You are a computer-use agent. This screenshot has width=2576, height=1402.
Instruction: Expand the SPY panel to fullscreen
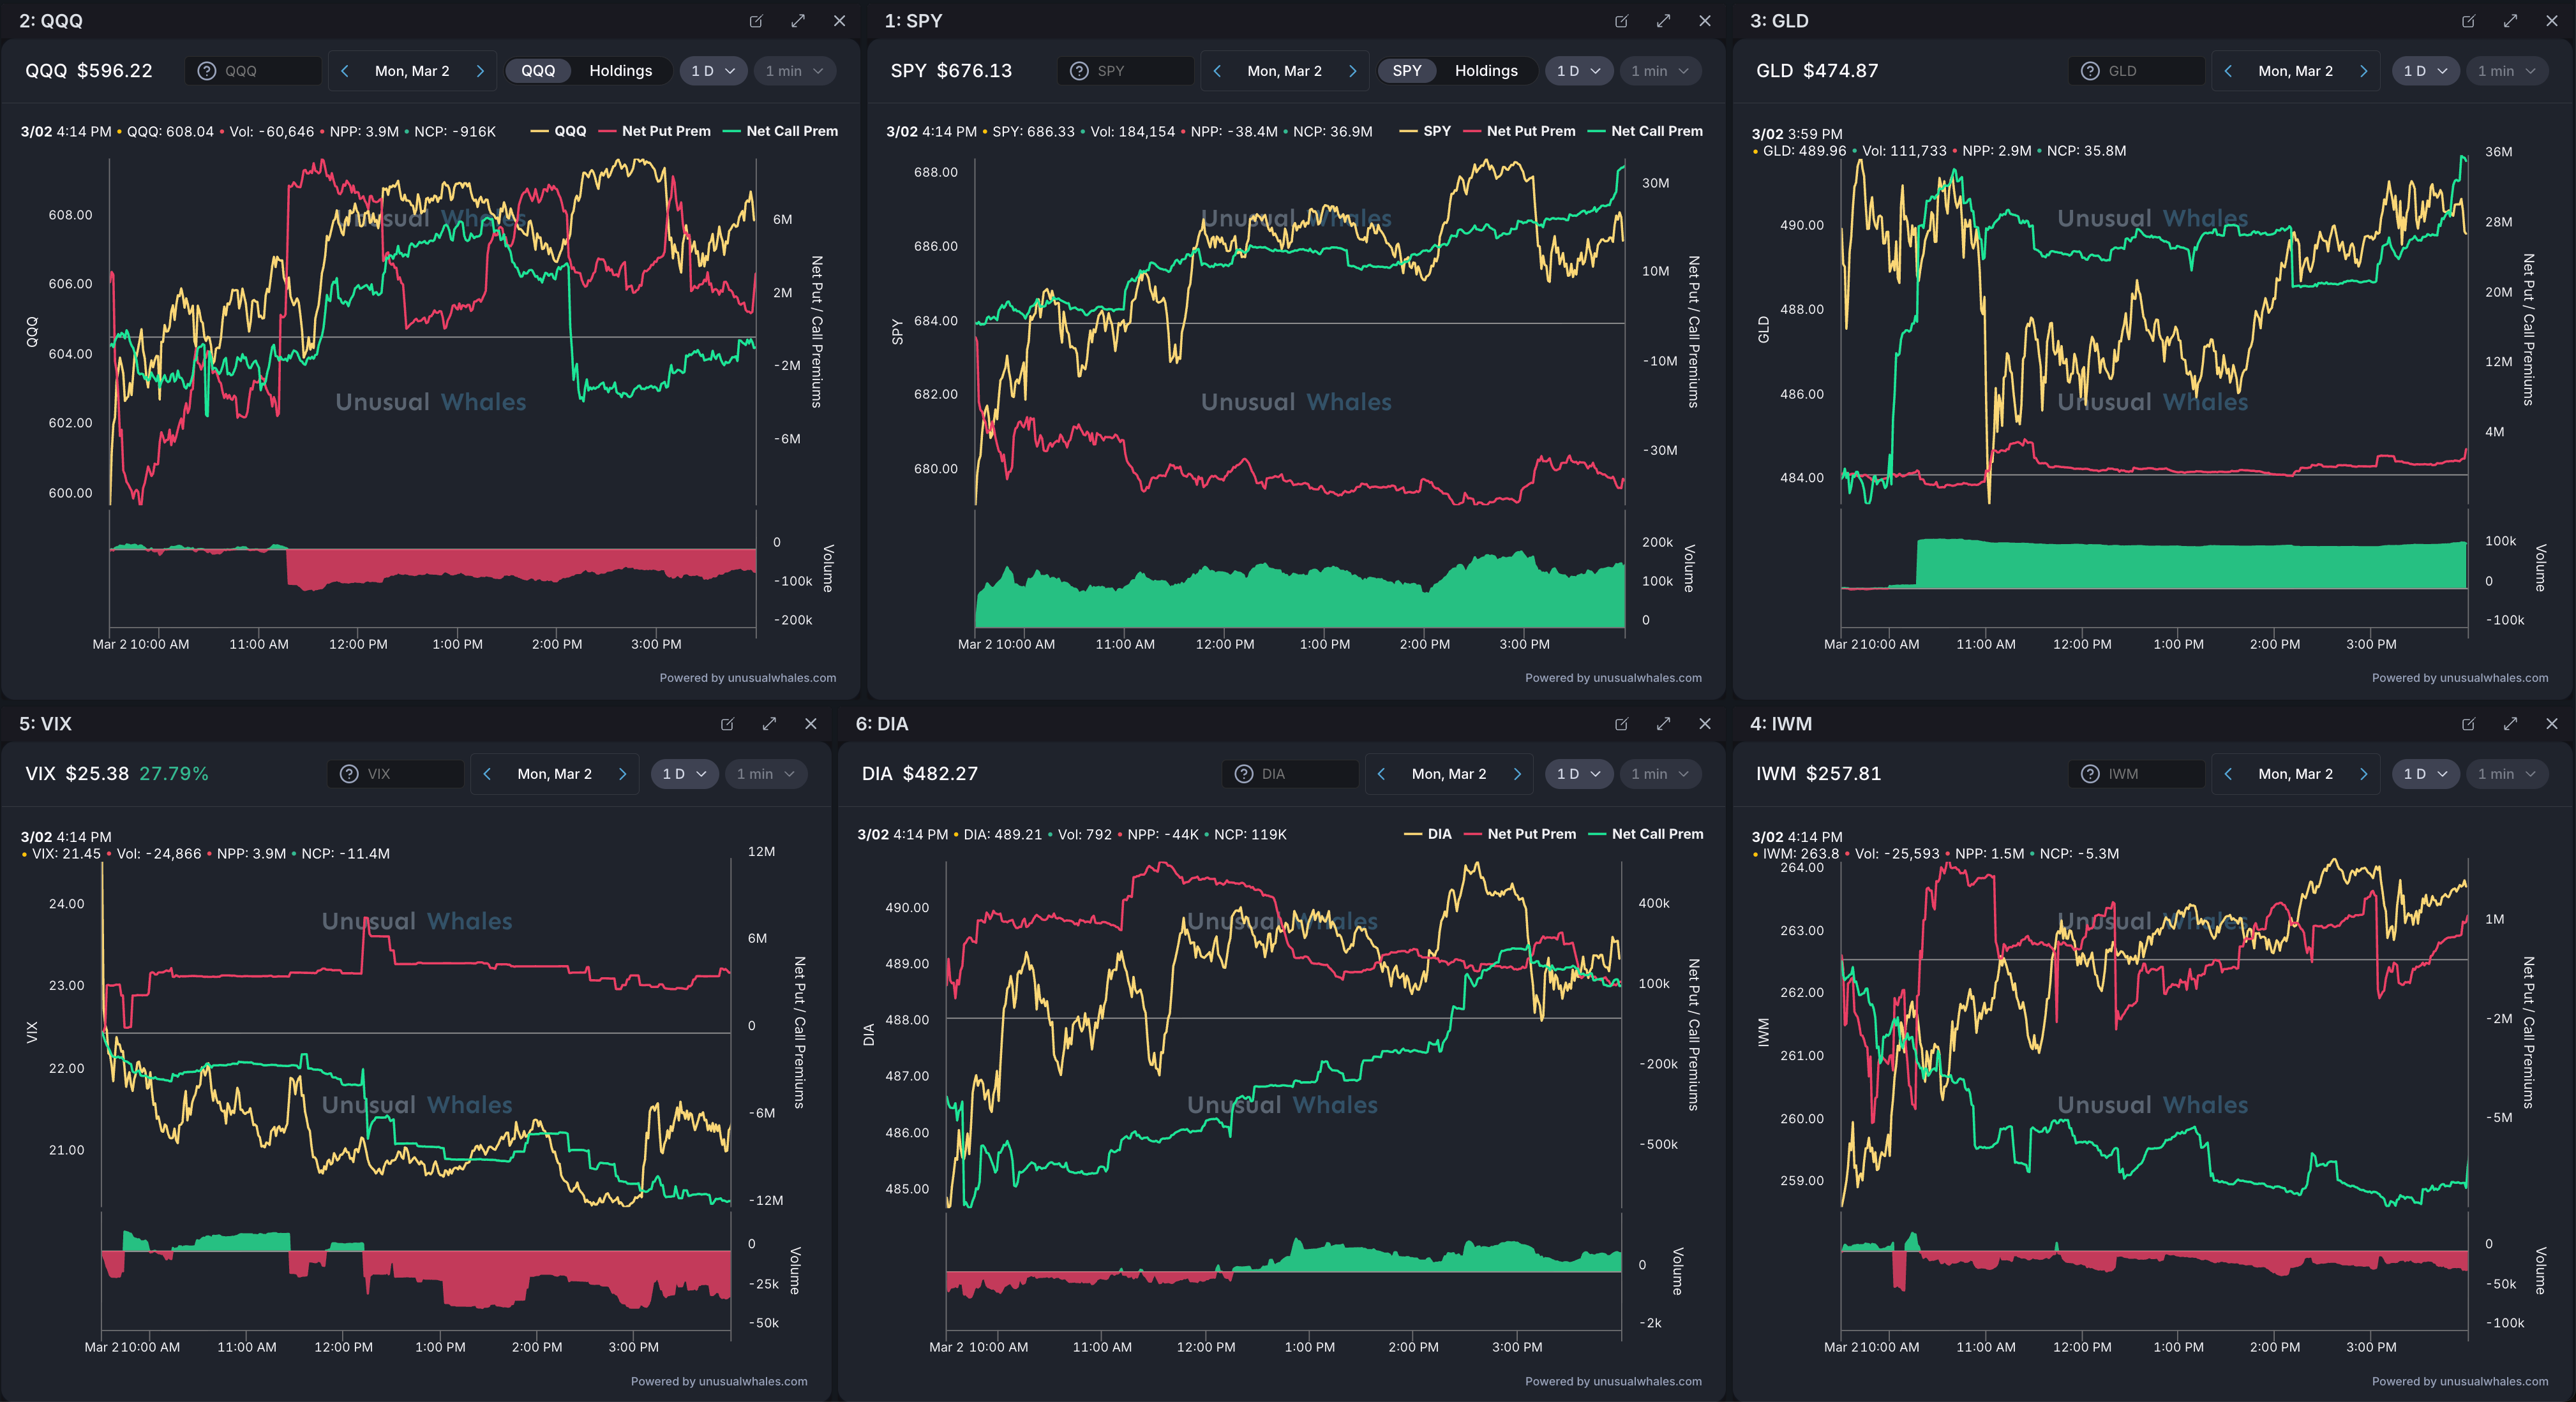click(1663, 21)
